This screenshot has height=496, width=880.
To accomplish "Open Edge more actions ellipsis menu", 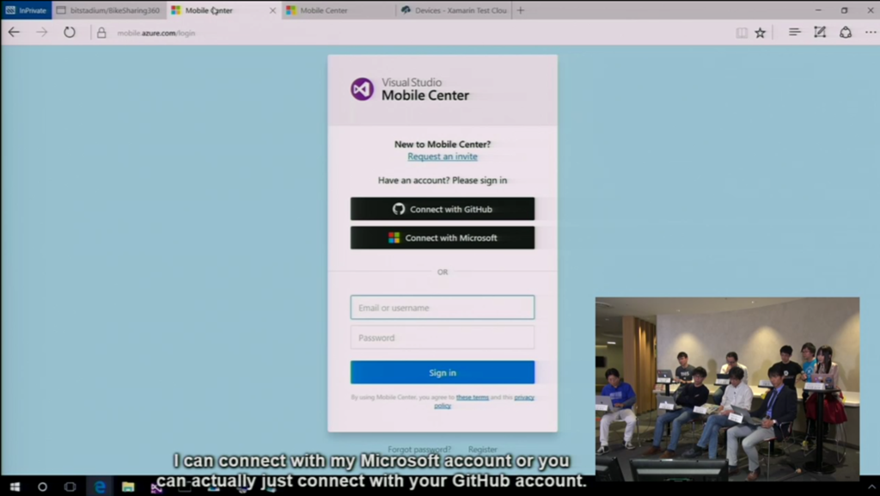I will pyautogui.click(x=871, y=33).
